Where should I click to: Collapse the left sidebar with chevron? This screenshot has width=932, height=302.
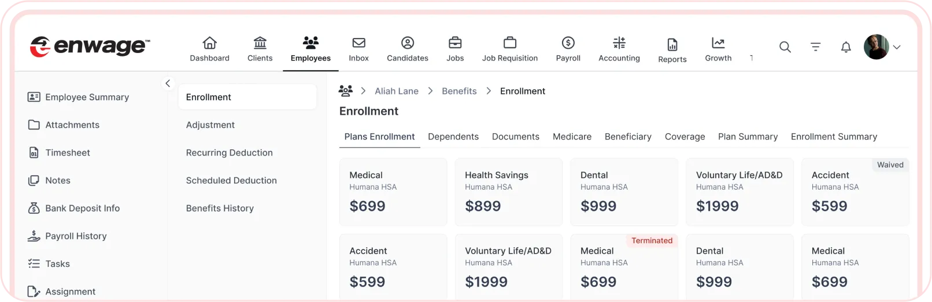[168, 84]
